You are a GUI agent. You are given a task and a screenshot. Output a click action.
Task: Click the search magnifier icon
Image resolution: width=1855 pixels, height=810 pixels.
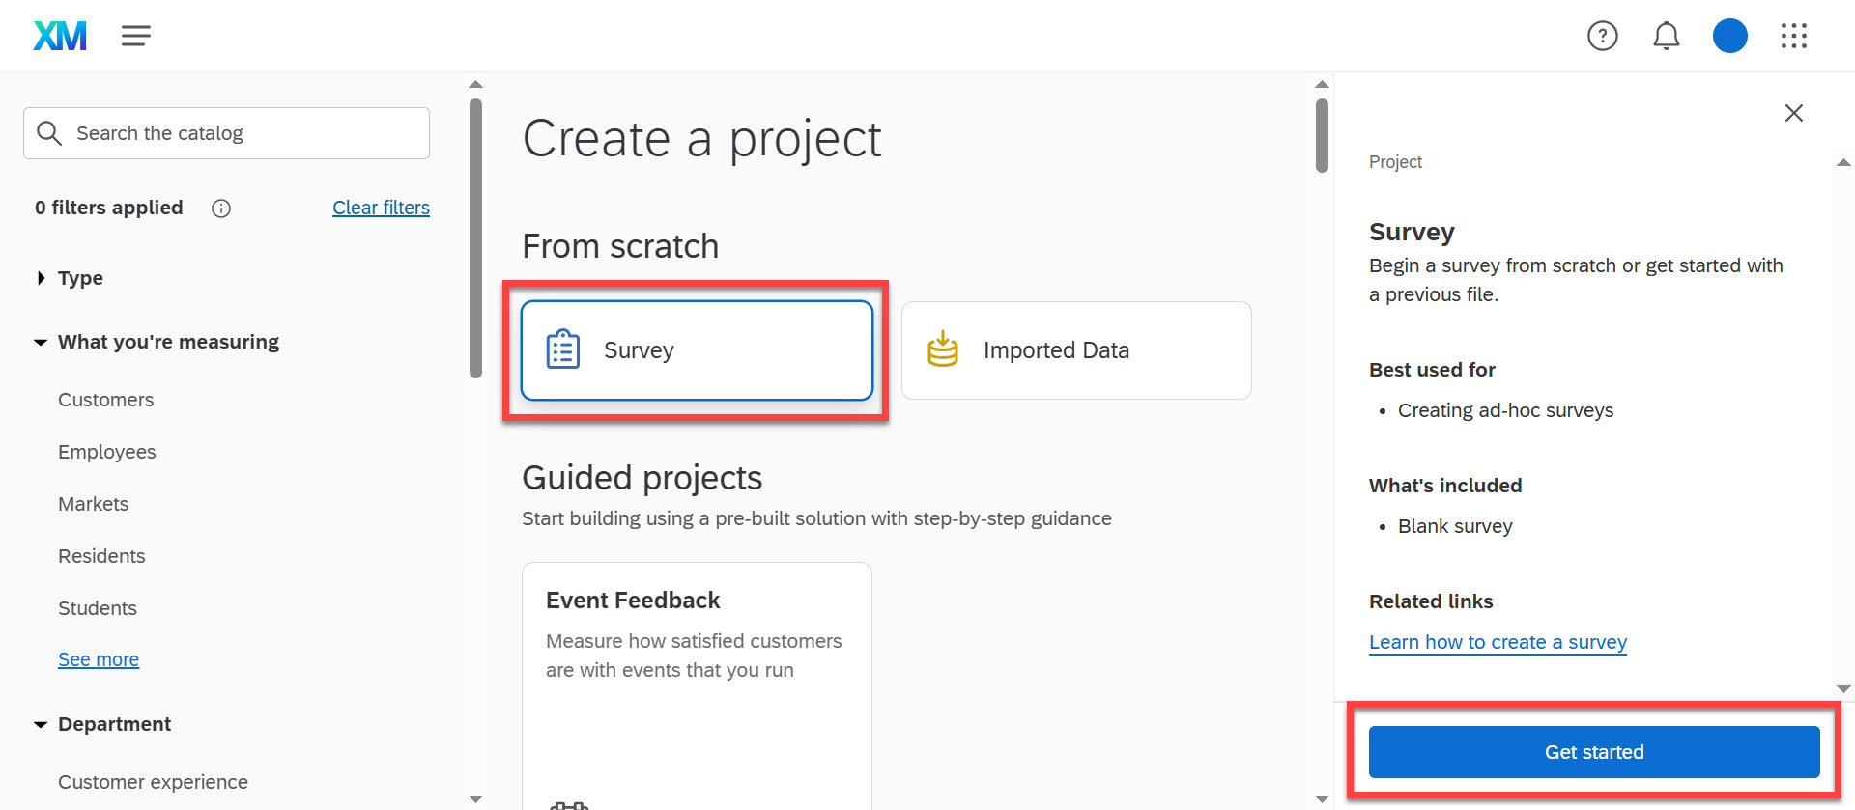tap(50, 132)
